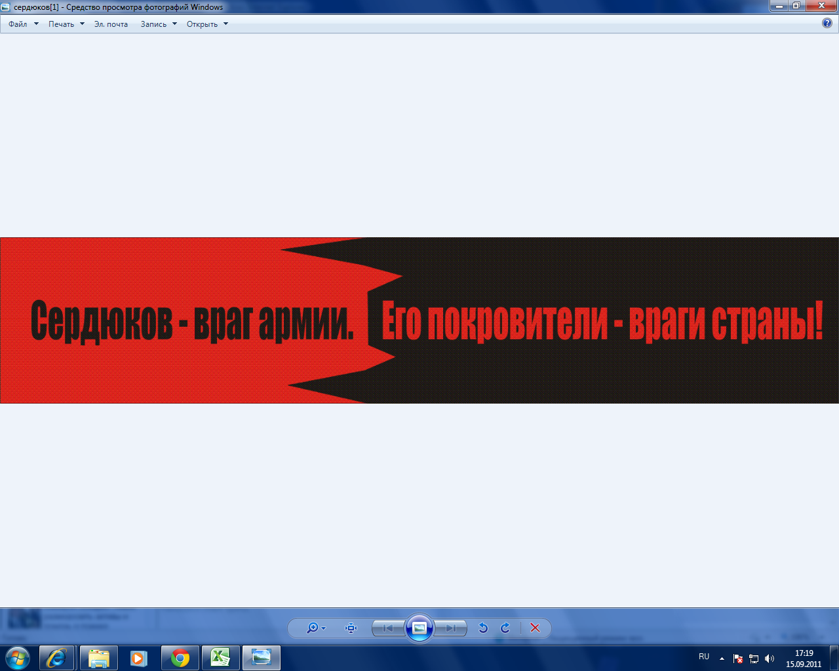This screenshot has width=839, height=671.
Task: Open the help question mark icon
Action: pos(827,23)
